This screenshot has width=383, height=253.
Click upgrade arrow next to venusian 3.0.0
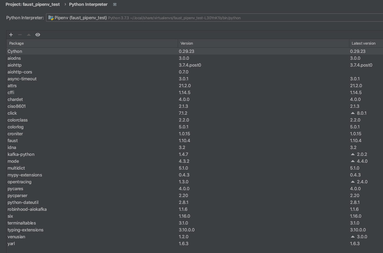tap(353, 237)
